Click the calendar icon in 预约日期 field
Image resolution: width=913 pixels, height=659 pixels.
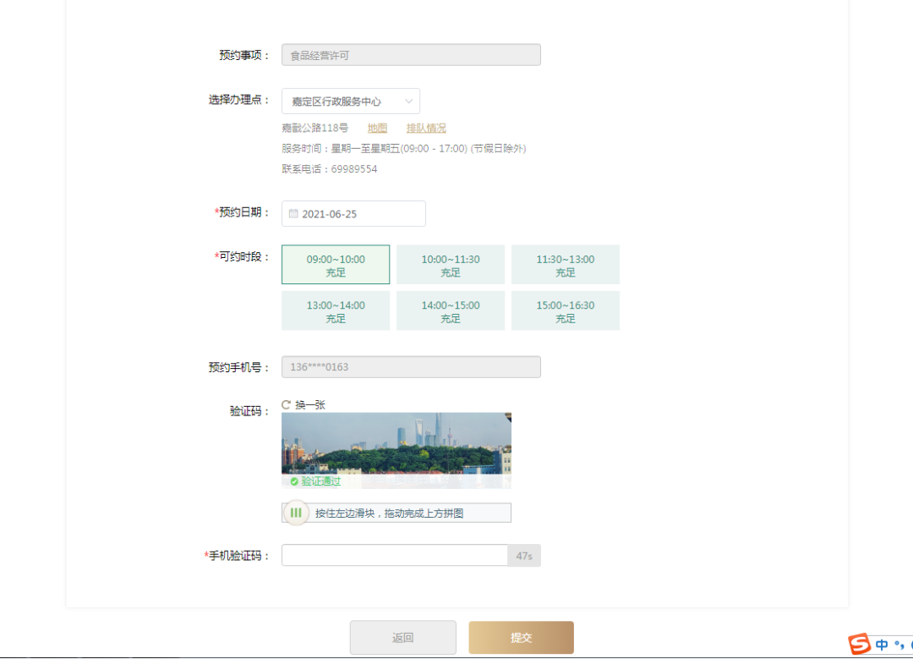click(x=293, y=214)
